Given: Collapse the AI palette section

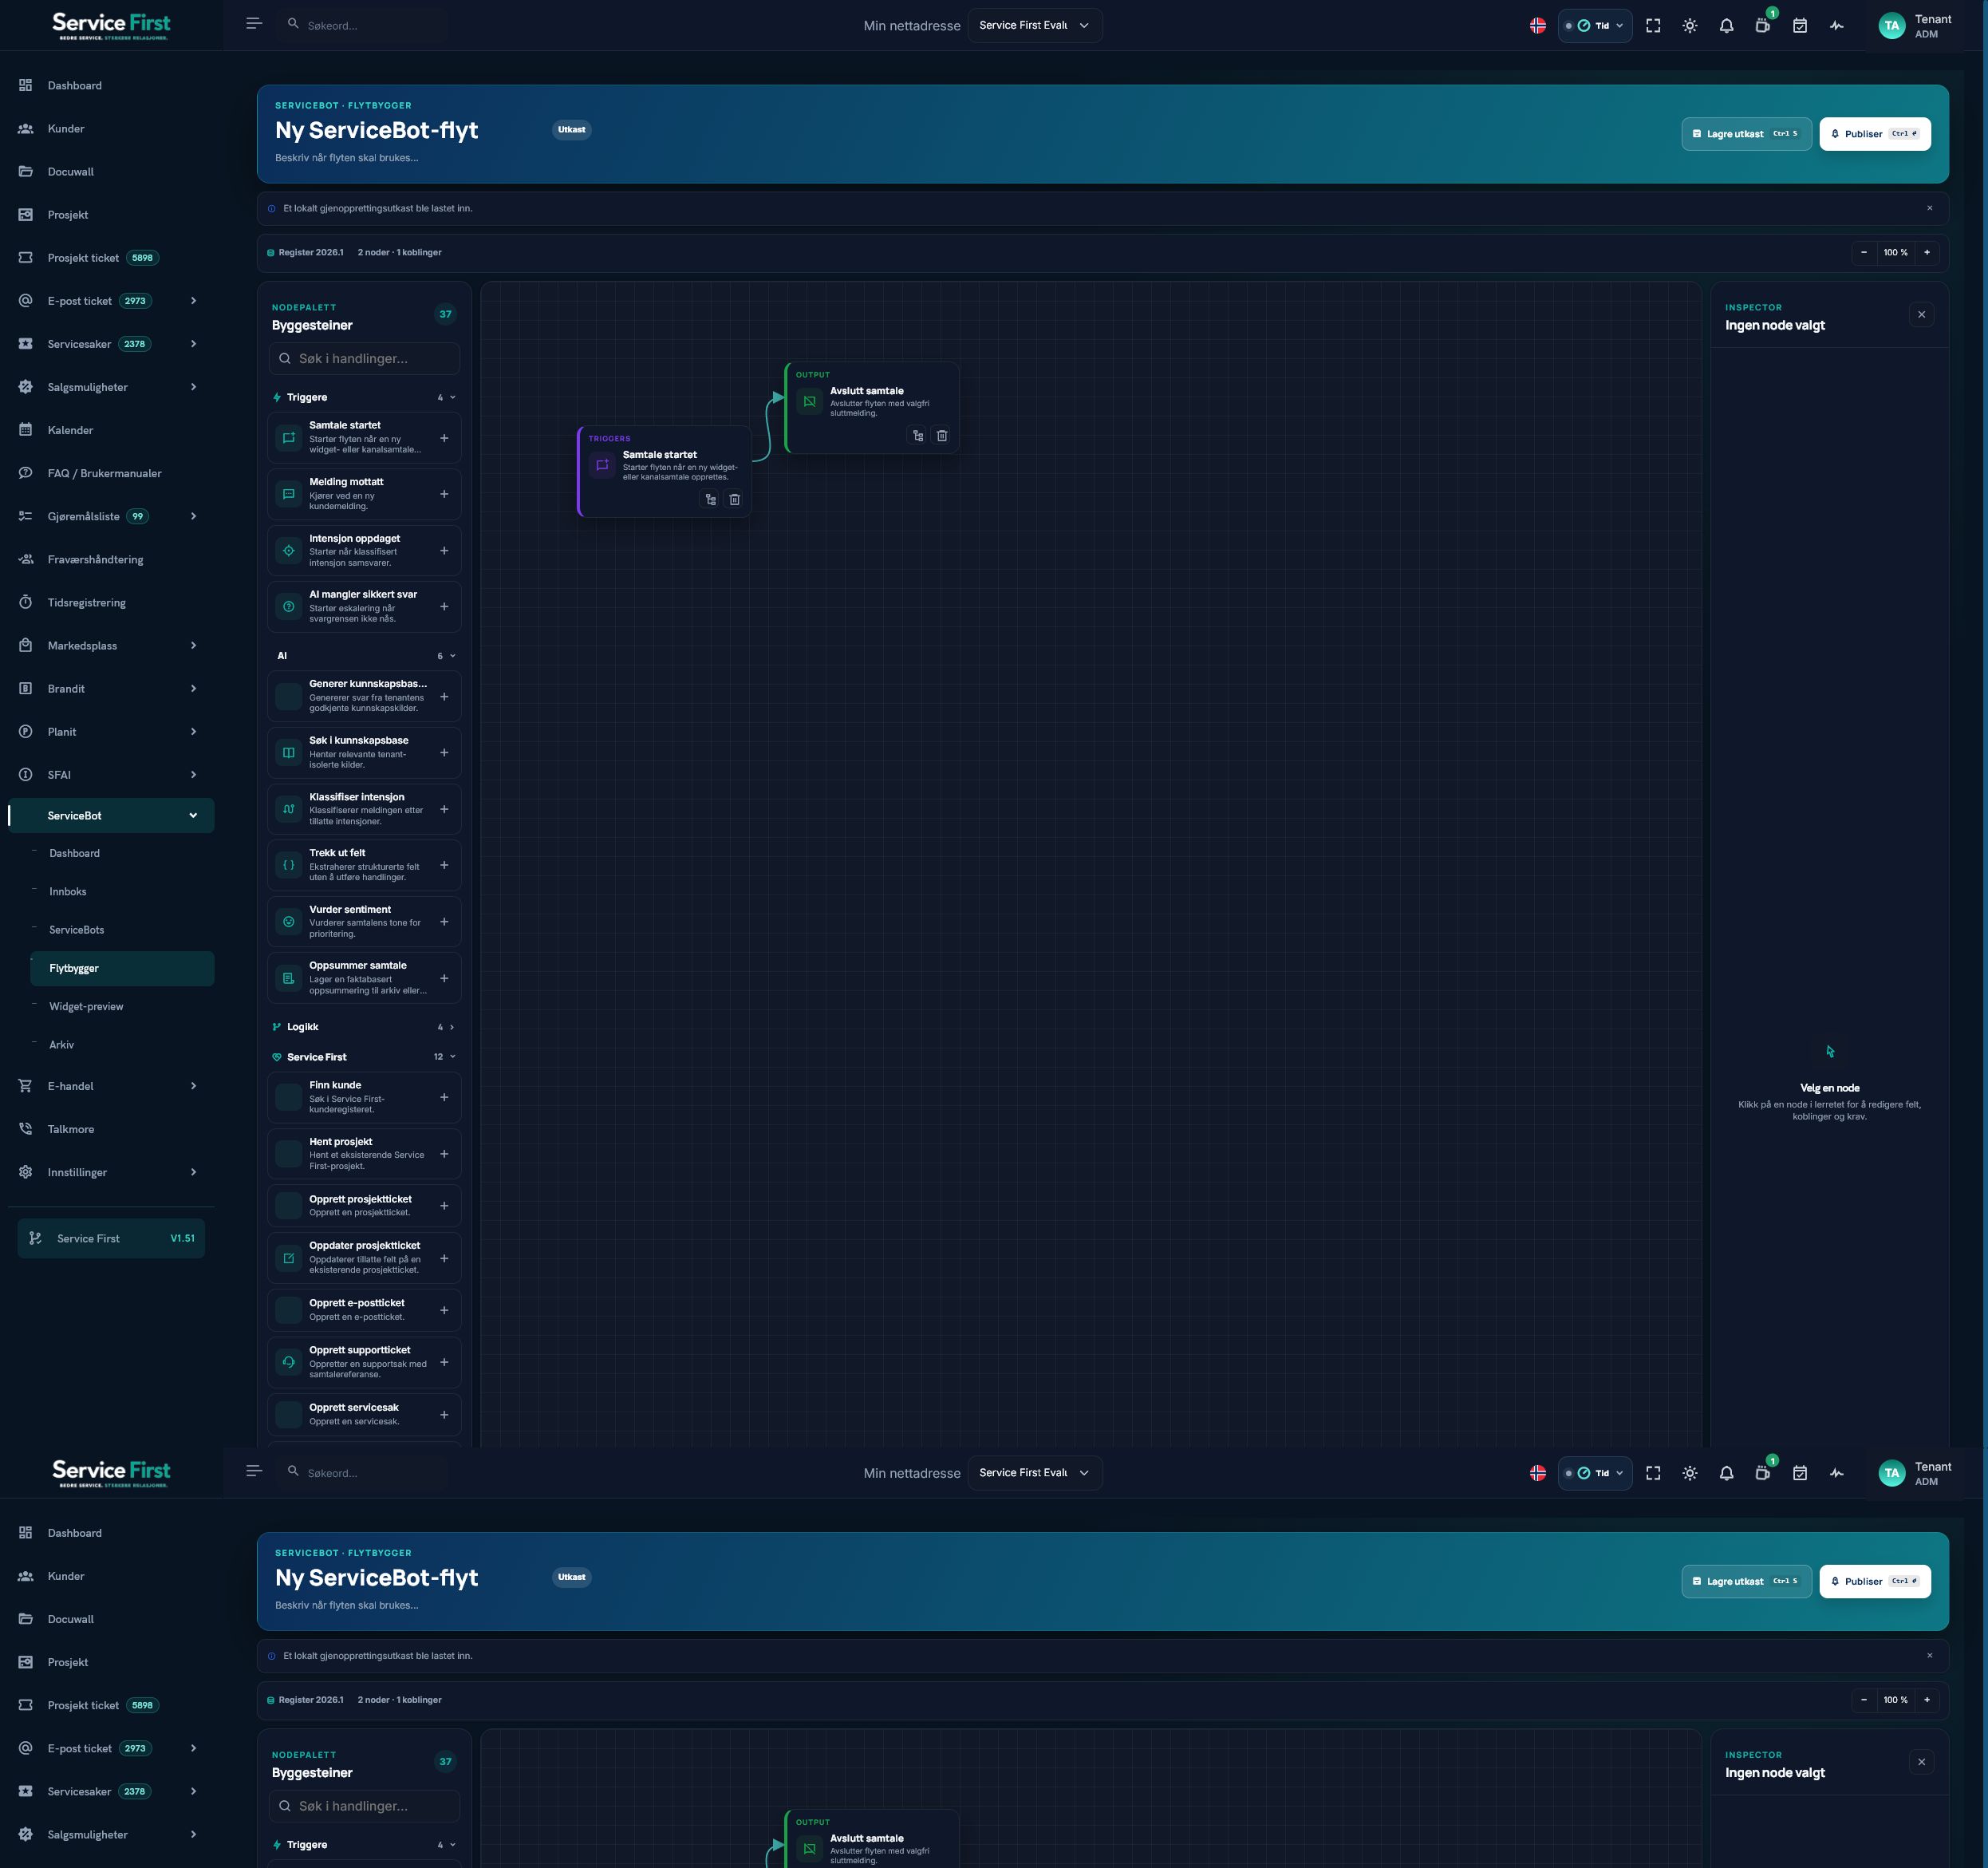Looking at the screenshot, I should 453,656.
